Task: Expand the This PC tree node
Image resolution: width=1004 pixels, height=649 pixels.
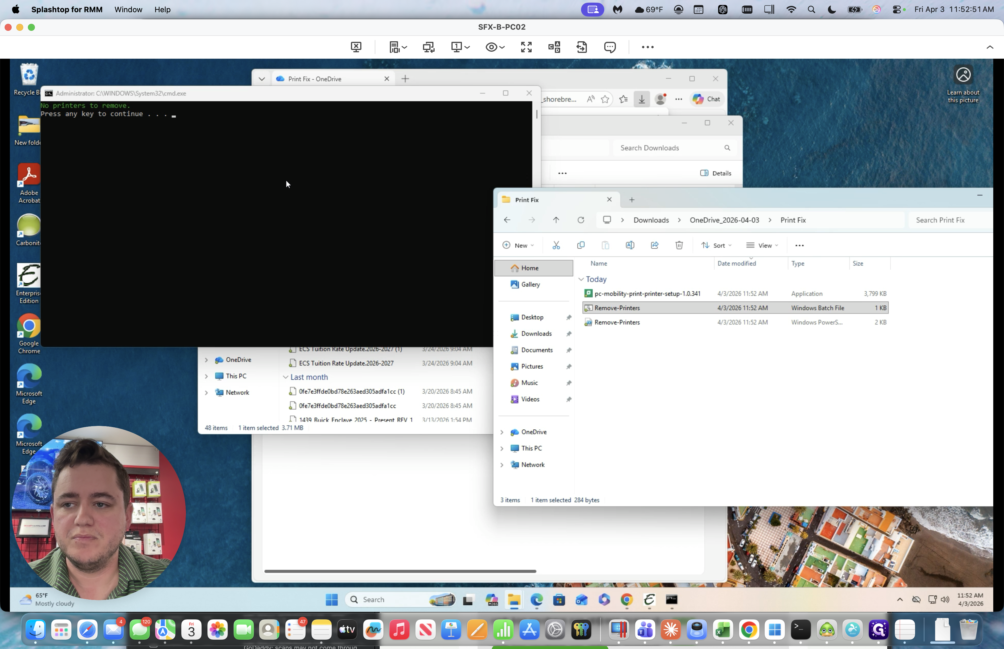Action: point(502,448)
